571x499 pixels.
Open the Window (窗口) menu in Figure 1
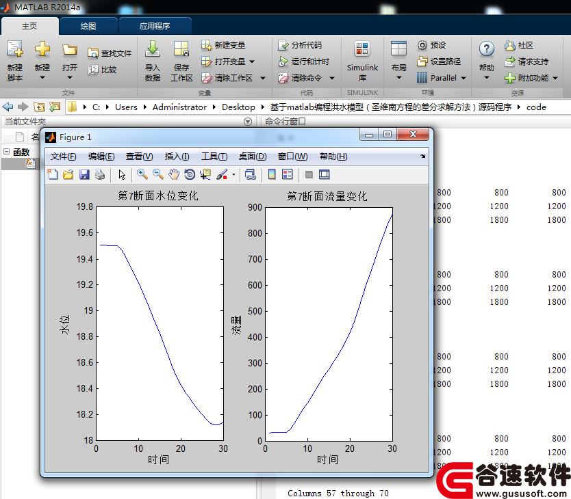(292, 157)
